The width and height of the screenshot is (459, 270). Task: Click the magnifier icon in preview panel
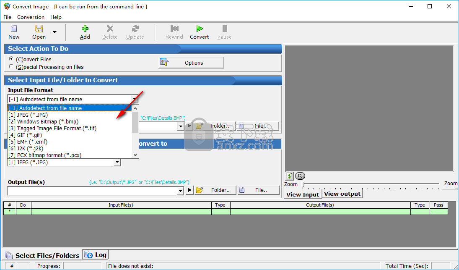300,176
